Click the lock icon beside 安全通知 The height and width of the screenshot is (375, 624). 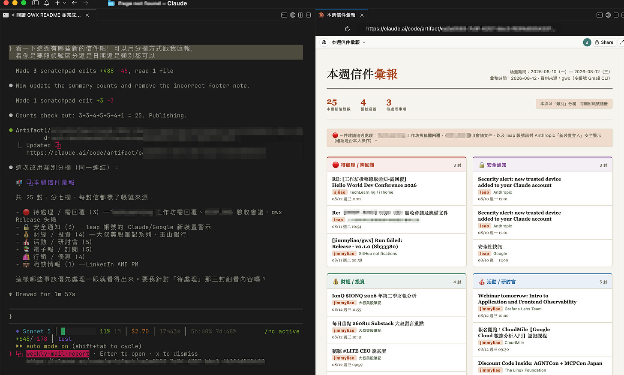[482, 165]
